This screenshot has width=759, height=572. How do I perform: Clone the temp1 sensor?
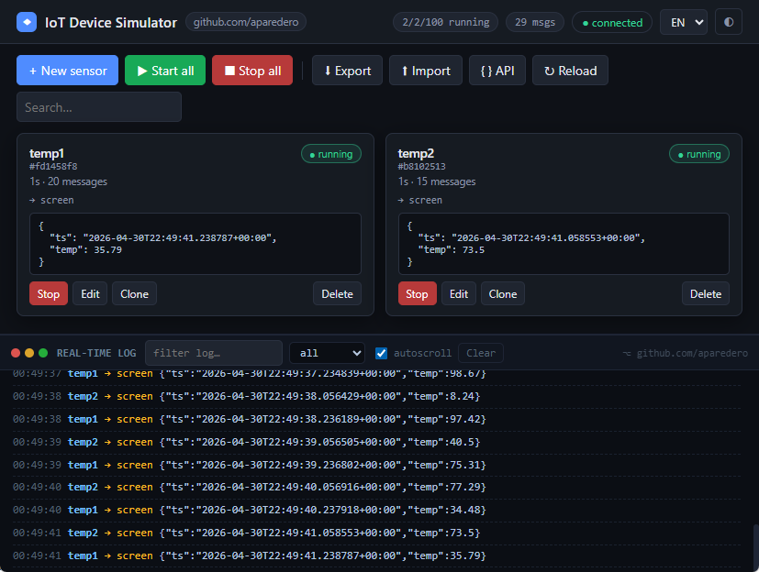point(134,293)
